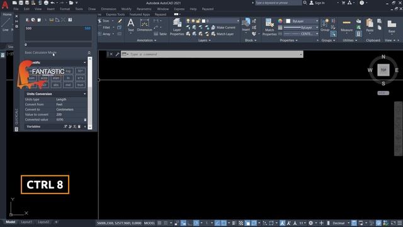Click the QuickCalc panel vertical scrollbar
403x227 pixels.
pos(89,93)
